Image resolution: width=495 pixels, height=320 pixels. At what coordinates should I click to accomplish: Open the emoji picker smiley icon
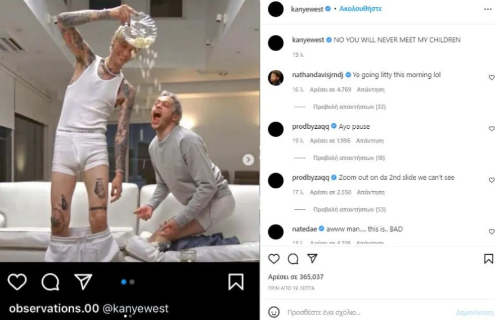274,312
